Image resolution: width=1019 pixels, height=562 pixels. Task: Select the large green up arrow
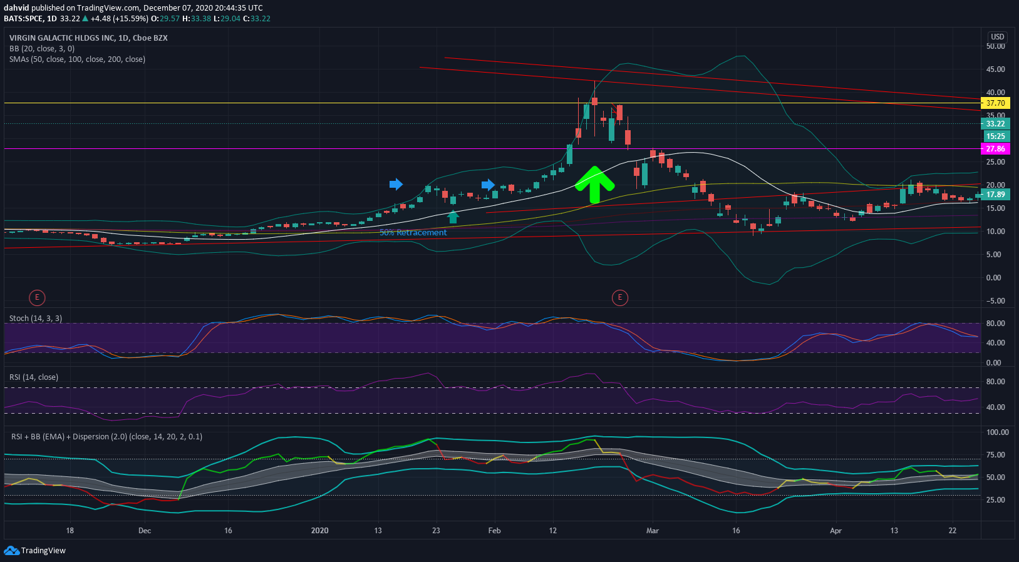[x=595, y=185]
